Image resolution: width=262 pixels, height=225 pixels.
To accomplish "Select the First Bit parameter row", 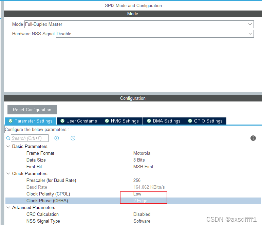I will click(x=133, y=167).
